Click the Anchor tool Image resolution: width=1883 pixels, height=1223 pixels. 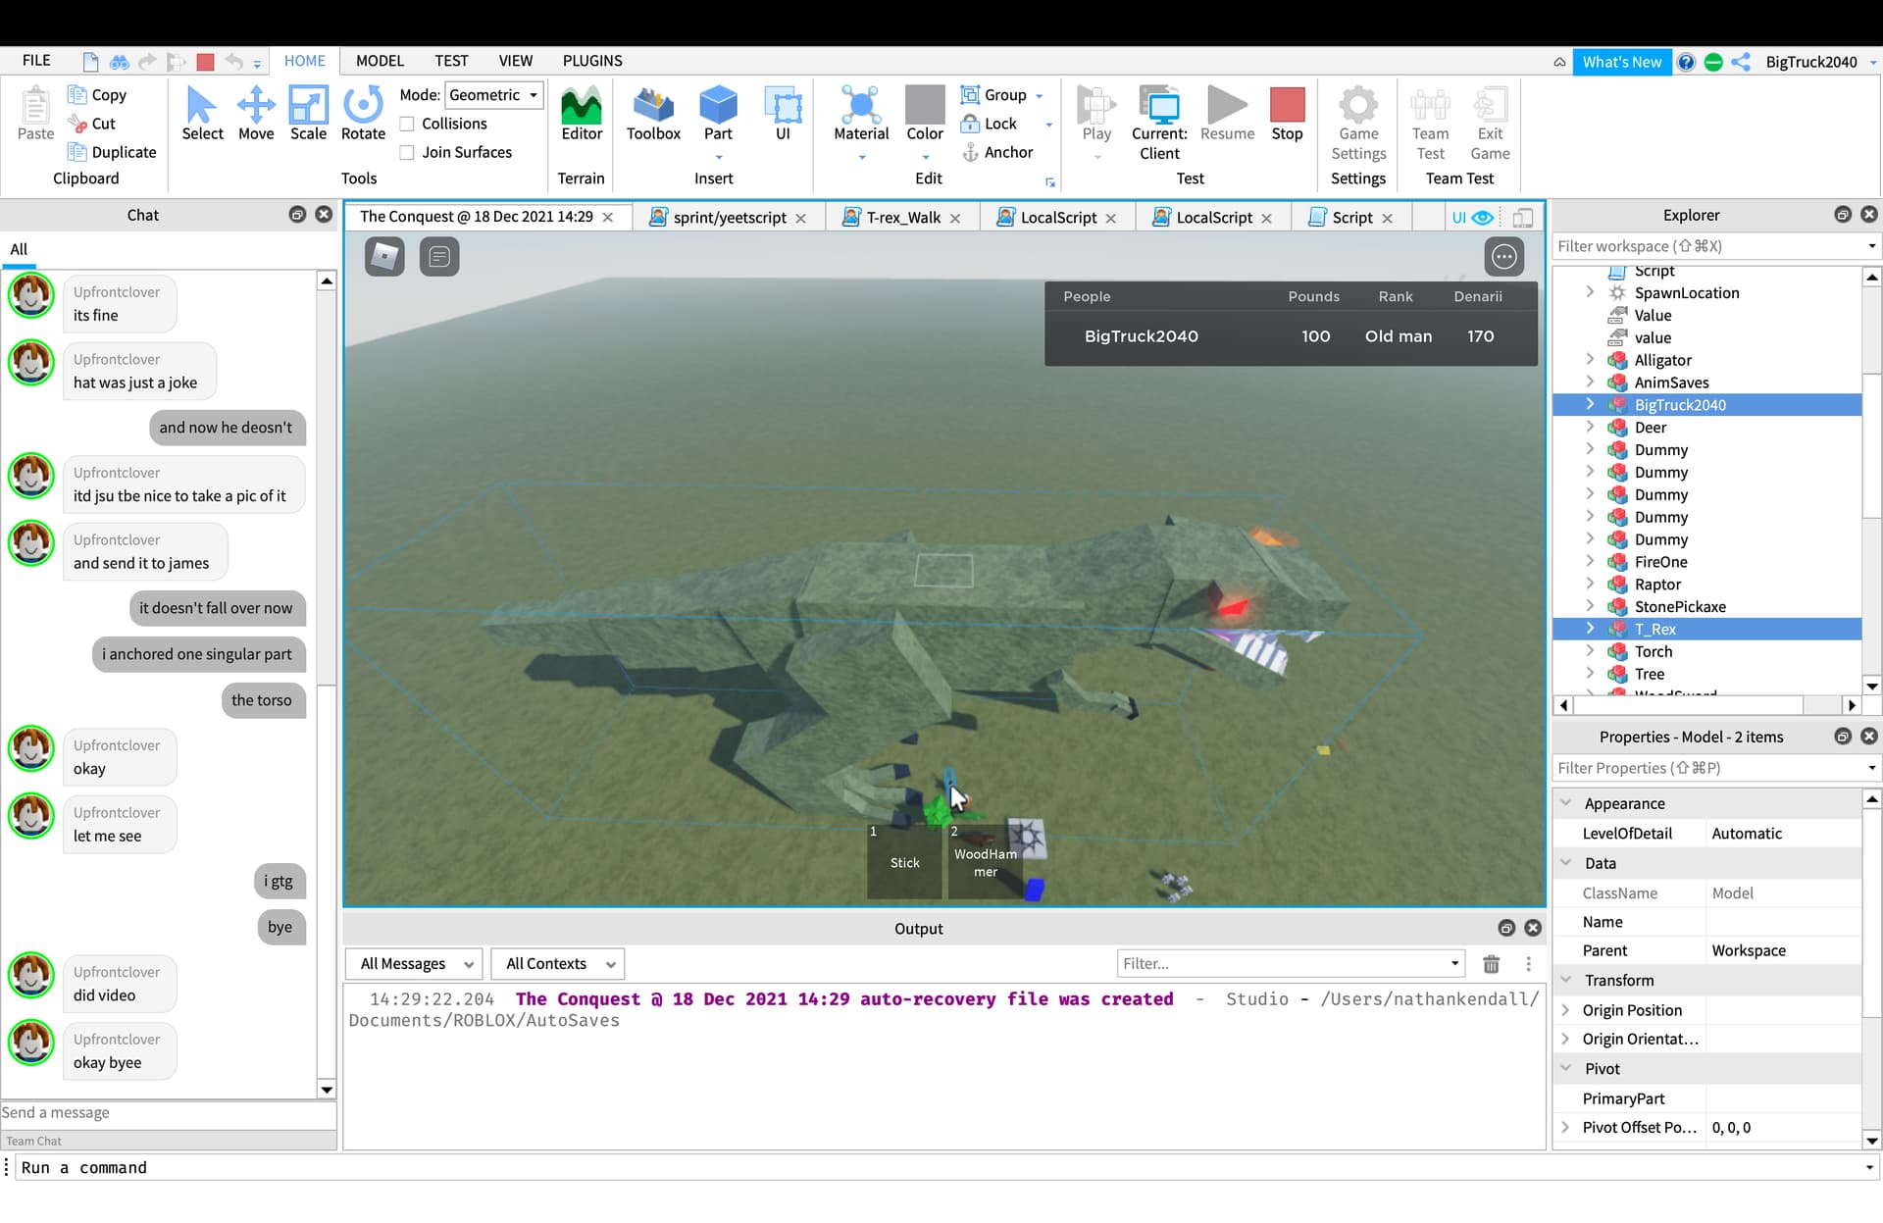click(x=998, y=152)
